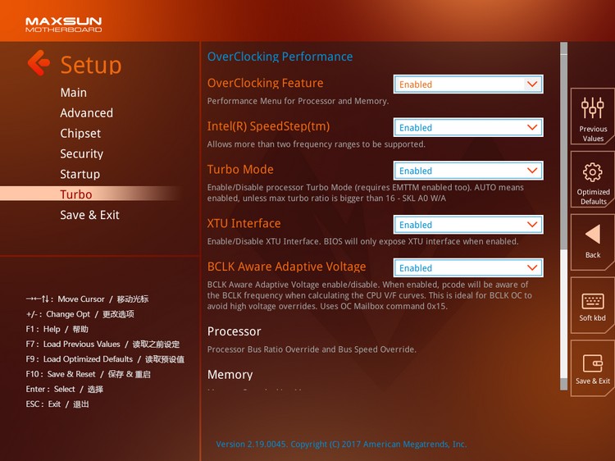Expand the BCLK Aware Adaptive Voltage dropdown
This screenshot has height=461, width=615.
pos(468,268)
